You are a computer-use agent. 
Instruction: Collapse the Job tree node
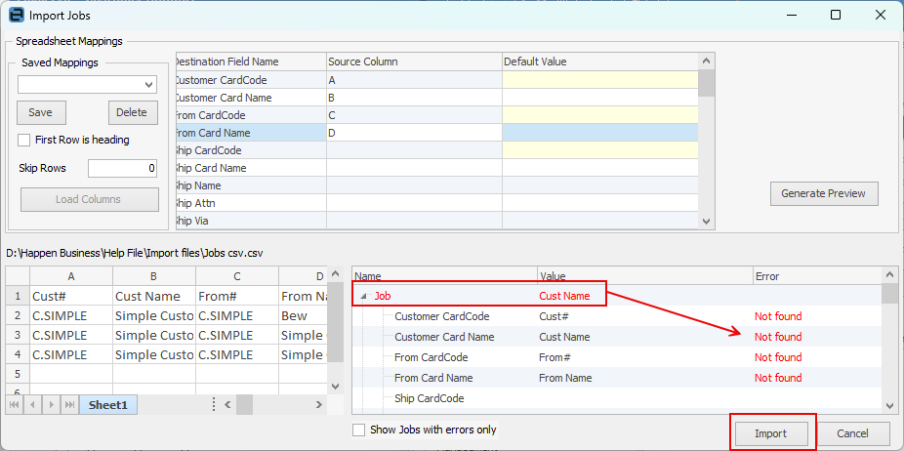(x=364, y=297)
